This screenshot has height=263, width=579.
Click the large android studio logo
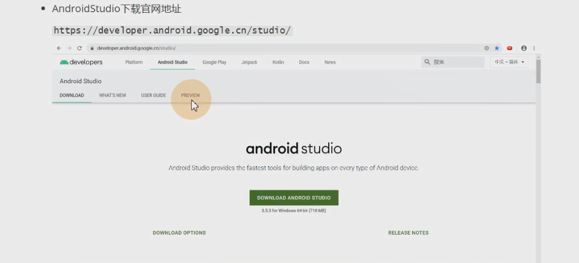coord(294,149)
